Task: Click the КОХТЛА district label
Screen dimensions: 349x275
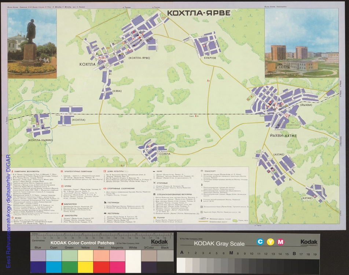Action: 88,65
